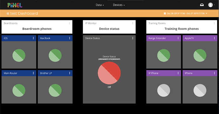Screen dimensions: 219x114
Task: Open the AppleTV widget kebab menu
Action: [x=214, y=38]
